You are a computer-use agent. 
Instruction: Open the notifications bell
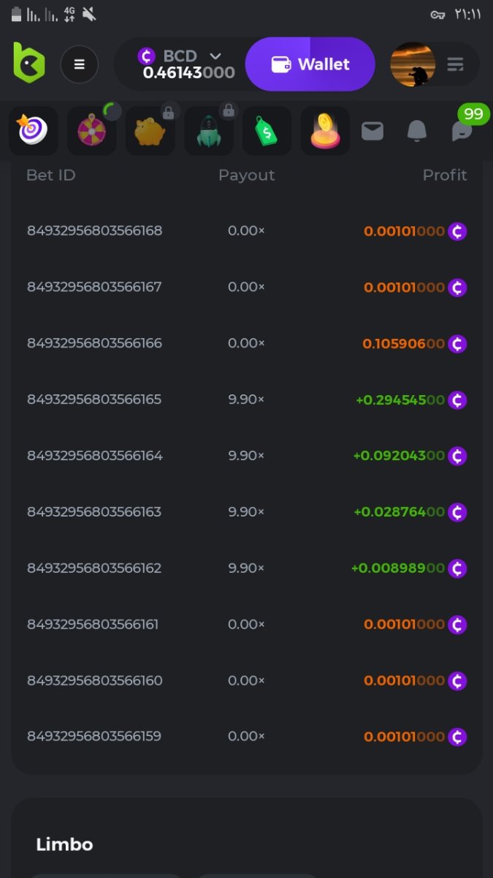417,131
